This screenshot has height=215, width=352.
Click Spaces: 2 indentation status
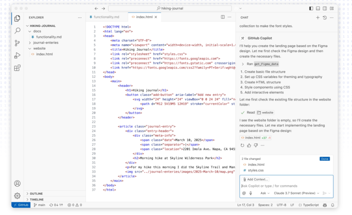[x=265, y=205]
